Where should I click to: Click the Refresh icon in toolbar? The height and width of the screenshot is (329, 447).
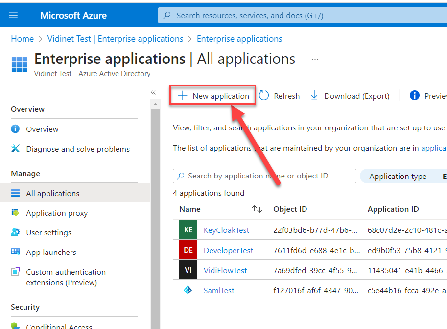click(x=264, y=96)
